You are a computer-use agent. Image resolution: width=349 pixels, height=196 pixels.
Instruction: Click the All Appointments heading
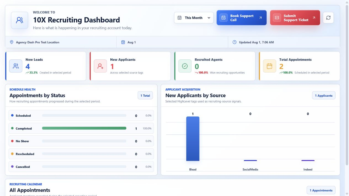coord(30,190)
